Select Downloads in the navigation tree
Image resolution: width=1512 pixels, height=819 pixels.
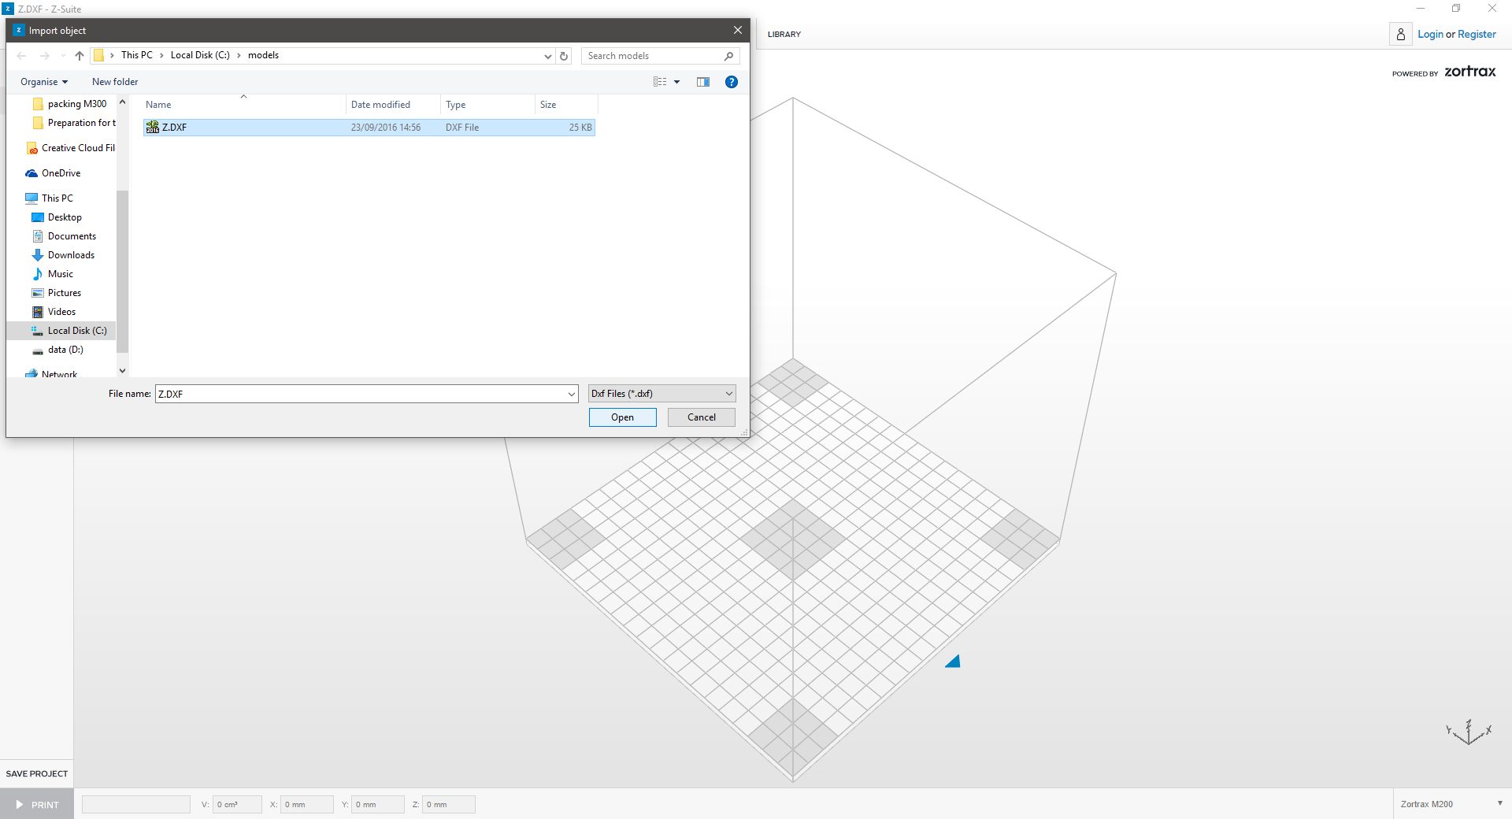(x=71, y=255)
